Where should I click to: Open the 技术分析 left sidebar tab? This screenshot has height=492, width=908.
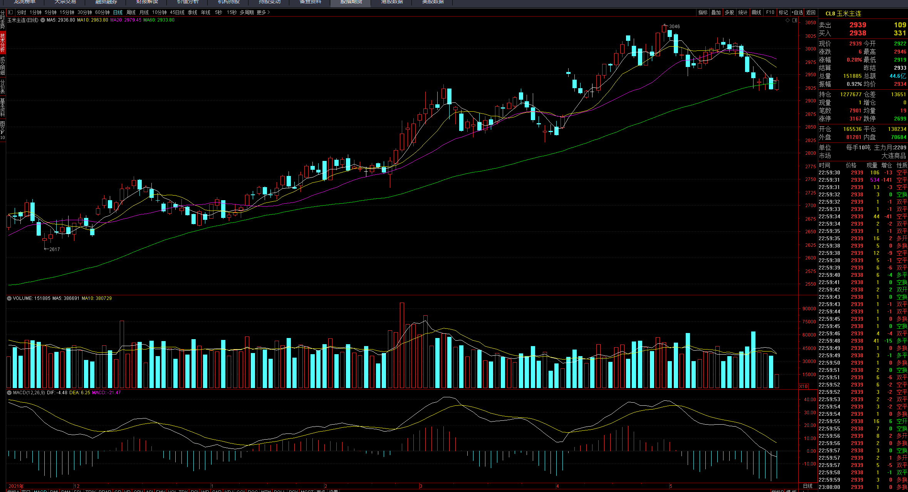pos(3,42)
